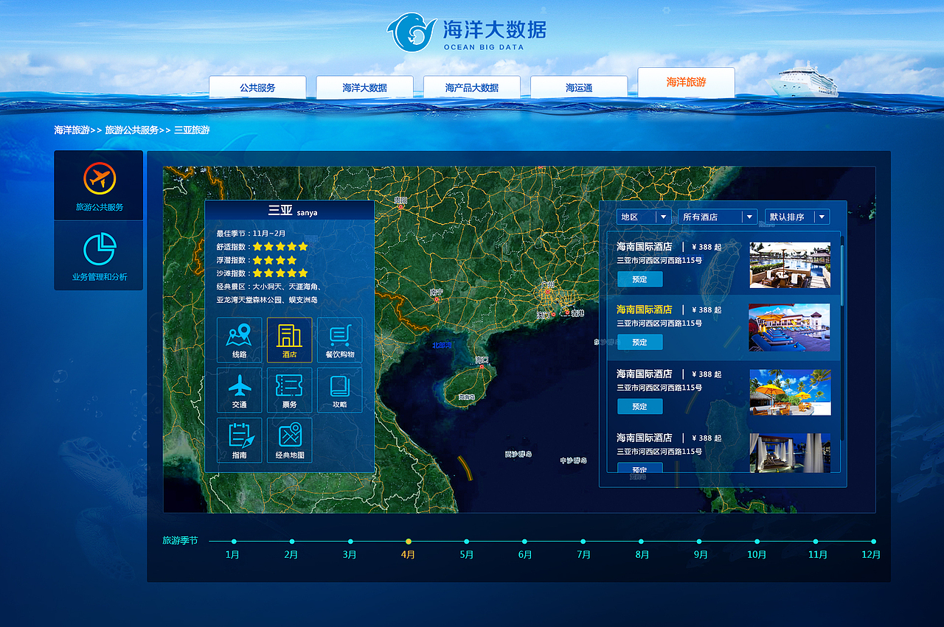Viewport: 944px width, 627px height.
Task: Open the photo with orange umbrellas and blue loungers
Action: [x=789, y=328]
